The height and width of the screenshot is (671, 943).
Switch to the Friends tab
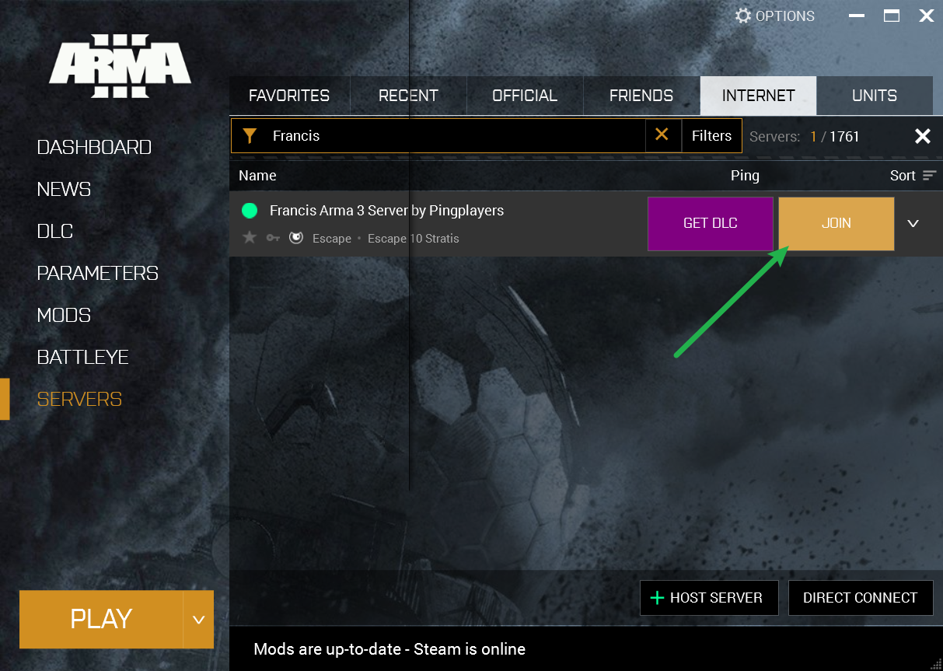[641, 96]
